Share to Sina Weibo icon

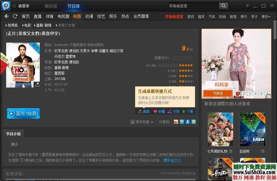pyautogui.click(x=176, y=122)
